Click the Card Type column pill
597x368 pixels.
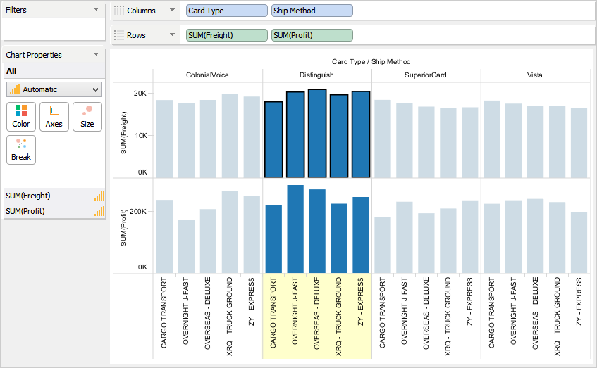227,11
